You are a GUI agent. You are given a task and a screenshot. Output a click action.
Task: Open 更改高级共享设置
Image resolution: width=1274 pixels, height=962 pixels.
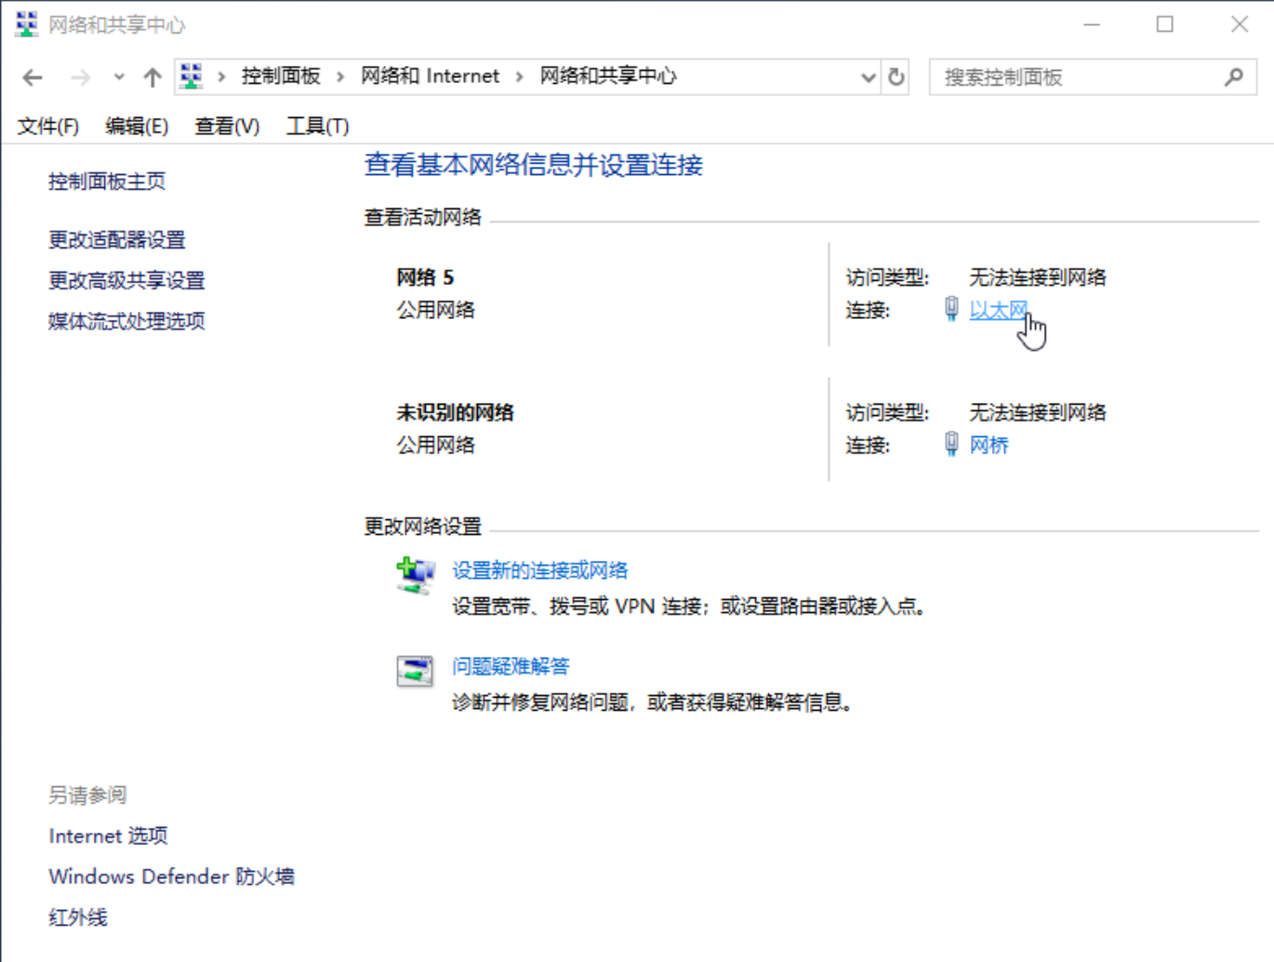126,280
